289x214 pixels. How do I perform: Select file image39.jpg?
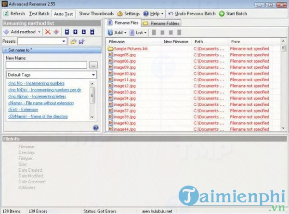pos(193,117)
